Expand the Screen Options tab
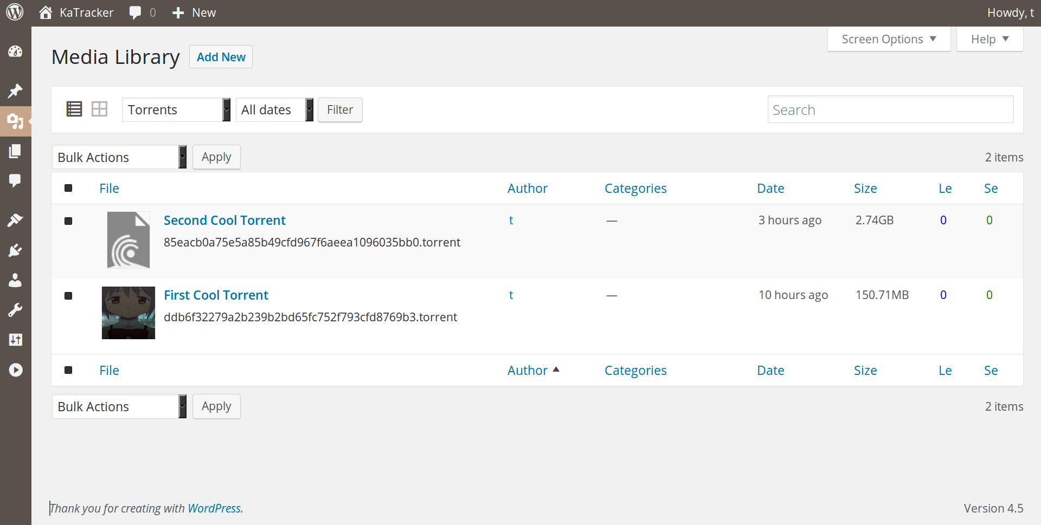Viewport: 1041px width, 525px height. tap(889, 39)
